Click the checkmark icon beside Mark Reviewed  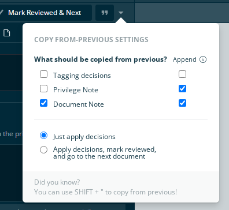click(x=1, y=13)
